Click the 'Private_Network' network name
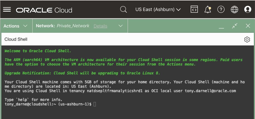 pyautogui.click(x=73, y=26)
